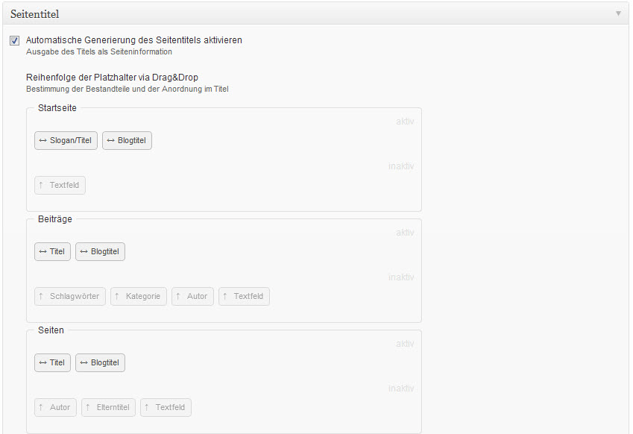
Task: Select the Blogtitel placeholder in Beiträge
Action: (x=100, y=251)
